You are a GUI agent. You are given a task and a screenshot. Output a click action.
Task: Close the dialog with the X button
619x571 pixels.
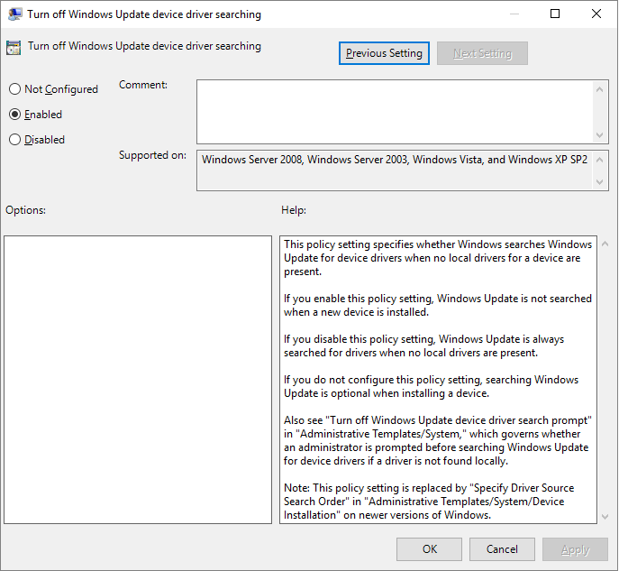(x=596, y=14)
